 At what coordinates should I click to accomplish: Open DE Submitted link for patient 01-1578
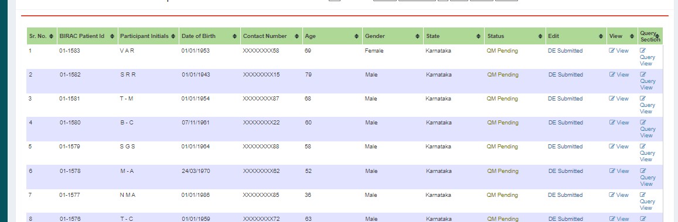[565, 171]
